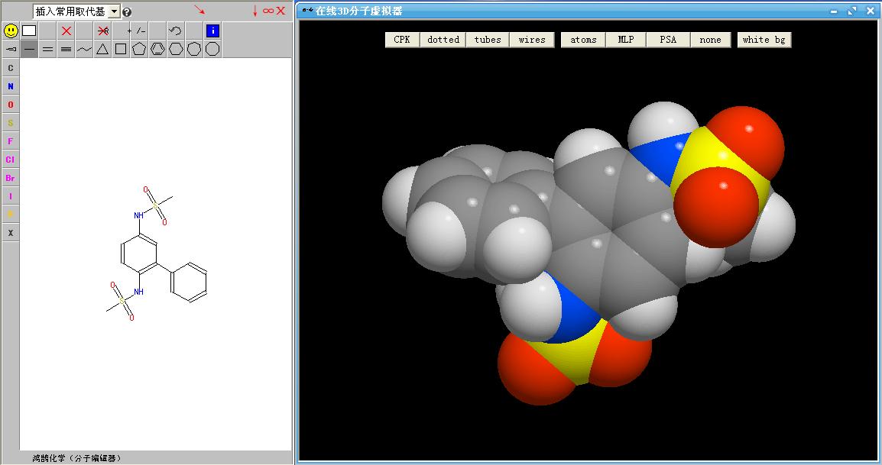
Task: Toggle the double bond tool
Action: pyautogui.click(x=47, y=49)
